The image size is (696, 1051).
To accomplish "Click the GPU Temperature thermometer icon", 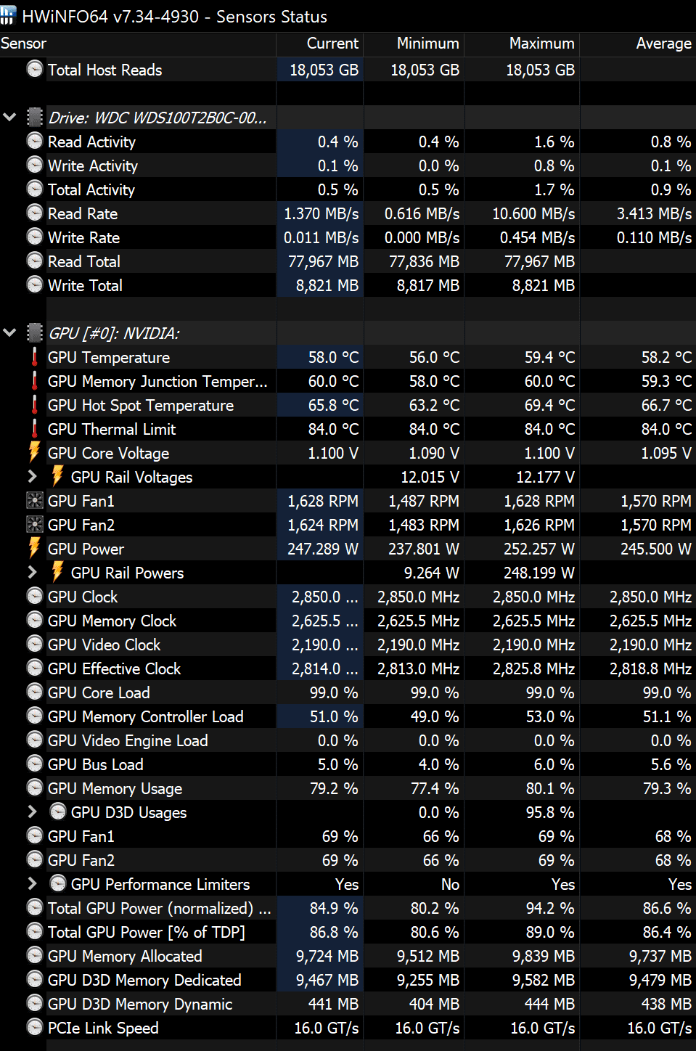I will click(x=34, y=356).
